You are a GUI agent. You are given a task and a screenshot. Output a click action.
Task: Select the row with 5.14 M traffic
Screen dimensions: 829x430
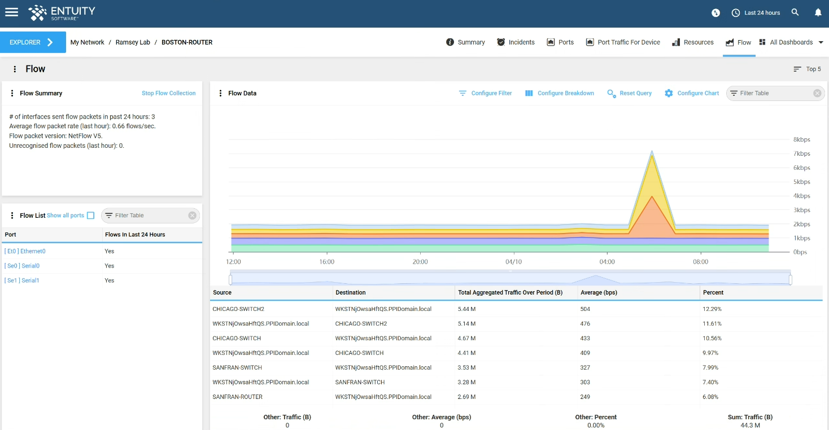tap(516, 324)
